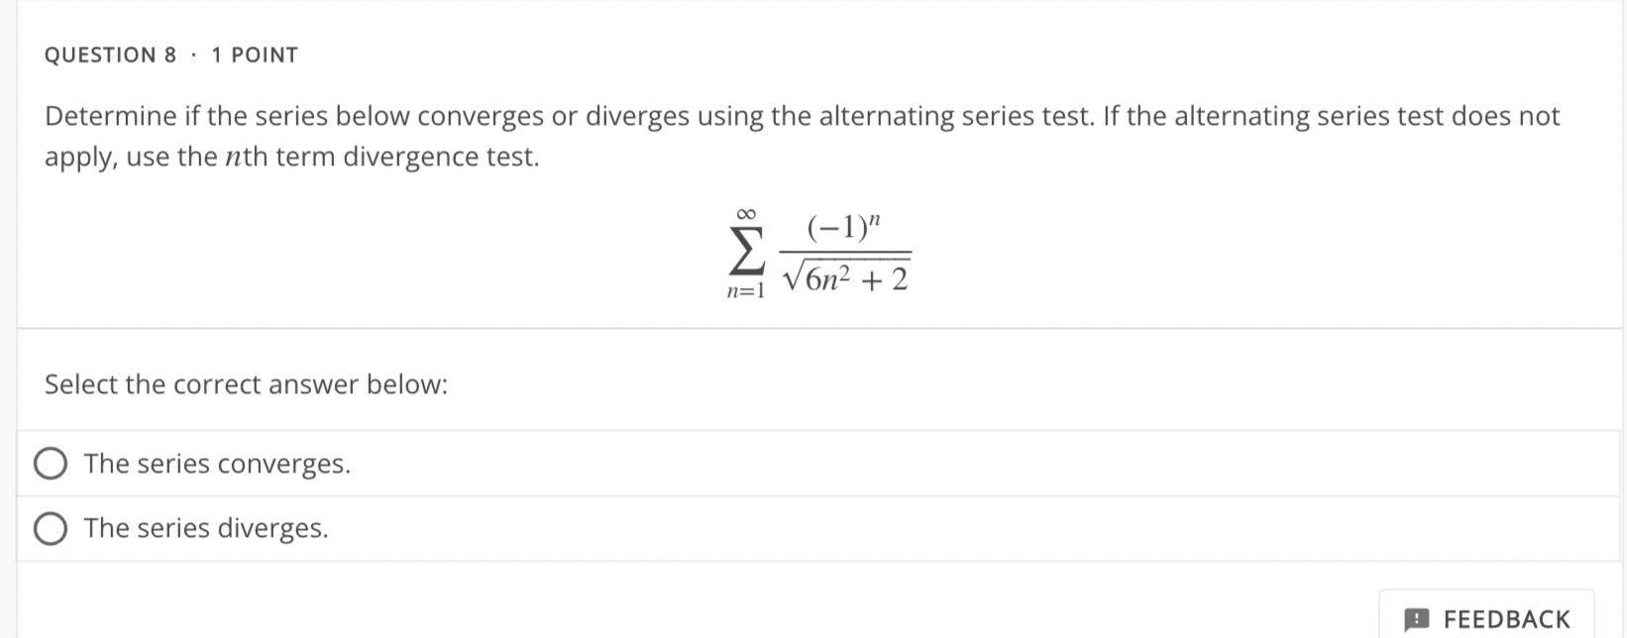
Task: Click the divider line between question and answers
Action: (x=813, y=327)
